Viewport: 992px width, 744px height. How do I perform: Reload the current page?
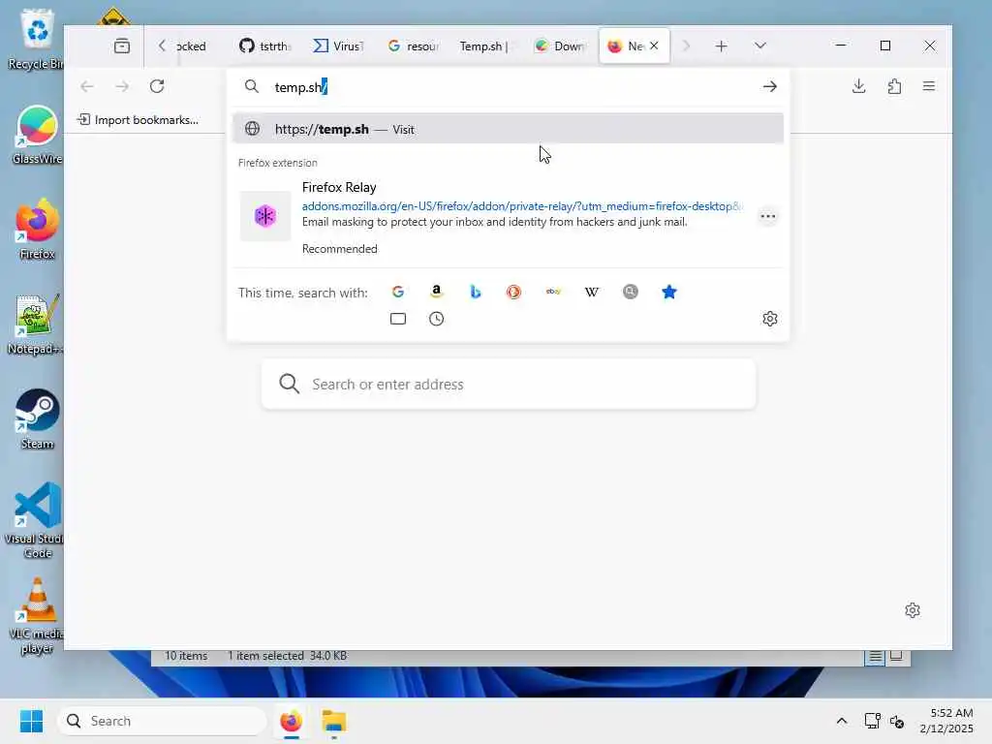(x=157, y=86)
